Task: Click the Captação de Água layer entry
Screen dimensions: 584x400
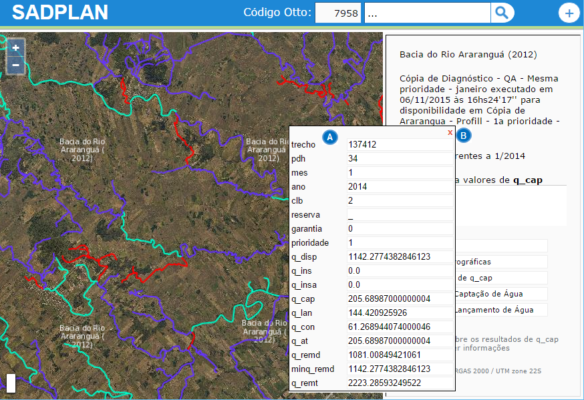Action: 498,294
